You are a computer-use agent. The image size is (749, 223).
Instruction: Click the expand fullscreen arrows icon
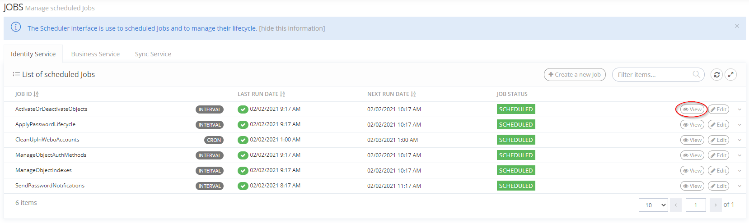(x=730, y=75)
